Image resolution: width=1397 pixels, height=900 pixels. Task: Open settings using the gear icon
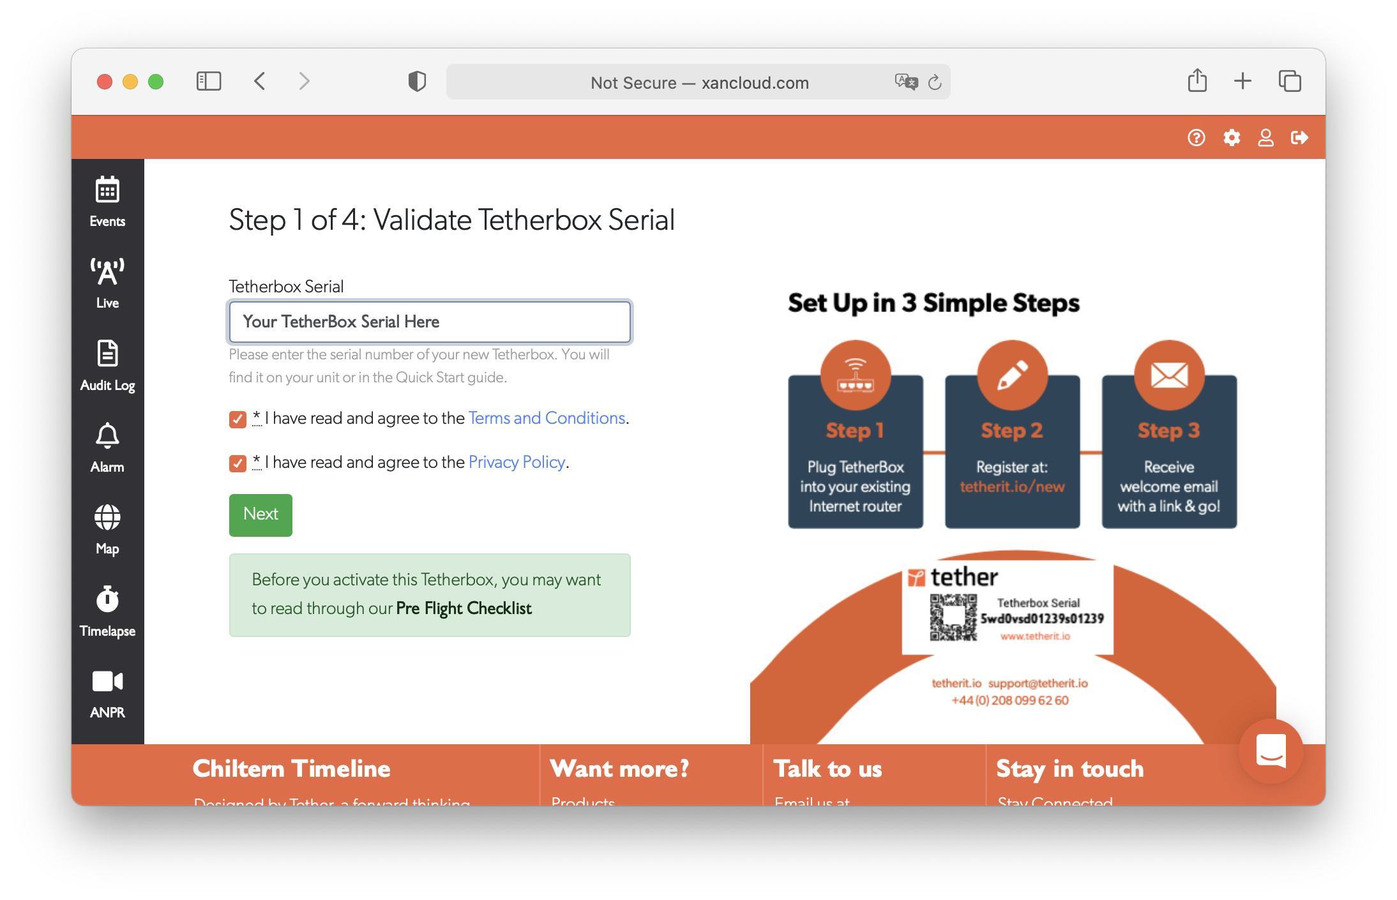1232,137
